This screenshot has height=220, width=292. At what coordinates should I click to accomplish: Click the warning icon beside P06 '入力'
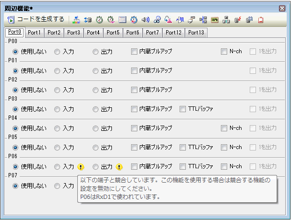click(81, 167)
